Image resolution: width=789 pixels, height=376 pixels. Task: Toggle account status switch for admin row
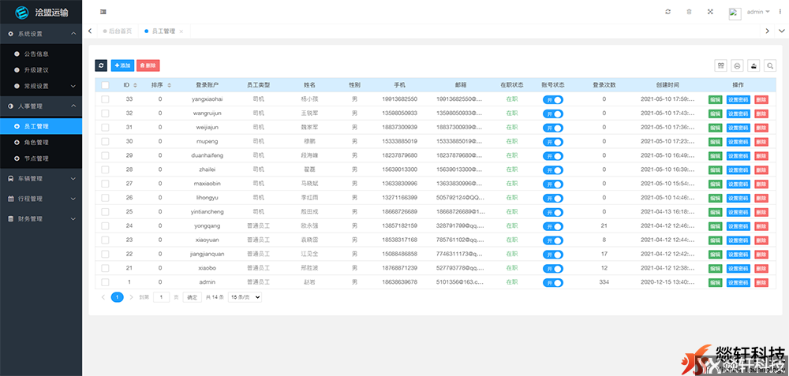pyautogui.click(x=552, y=282)
